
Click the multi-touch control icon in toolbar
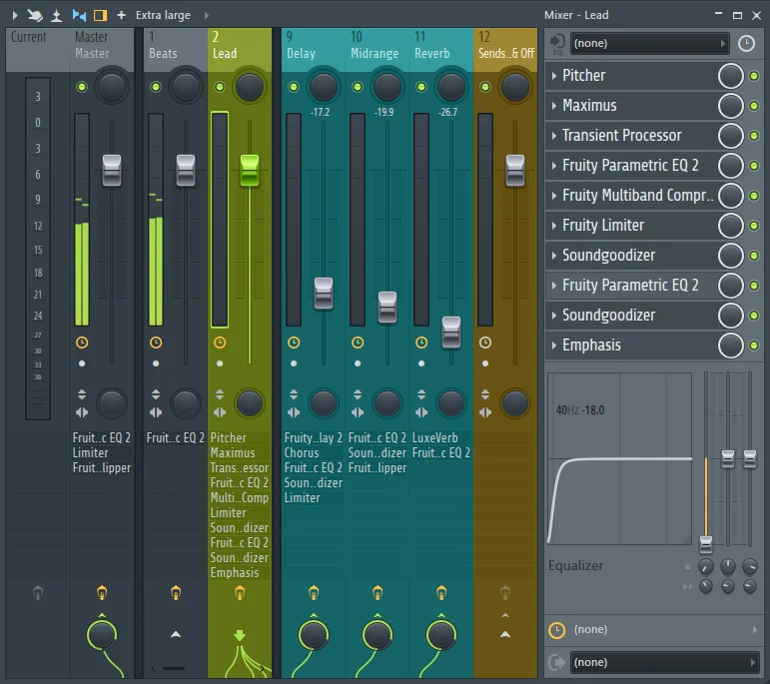click(35, 16)
